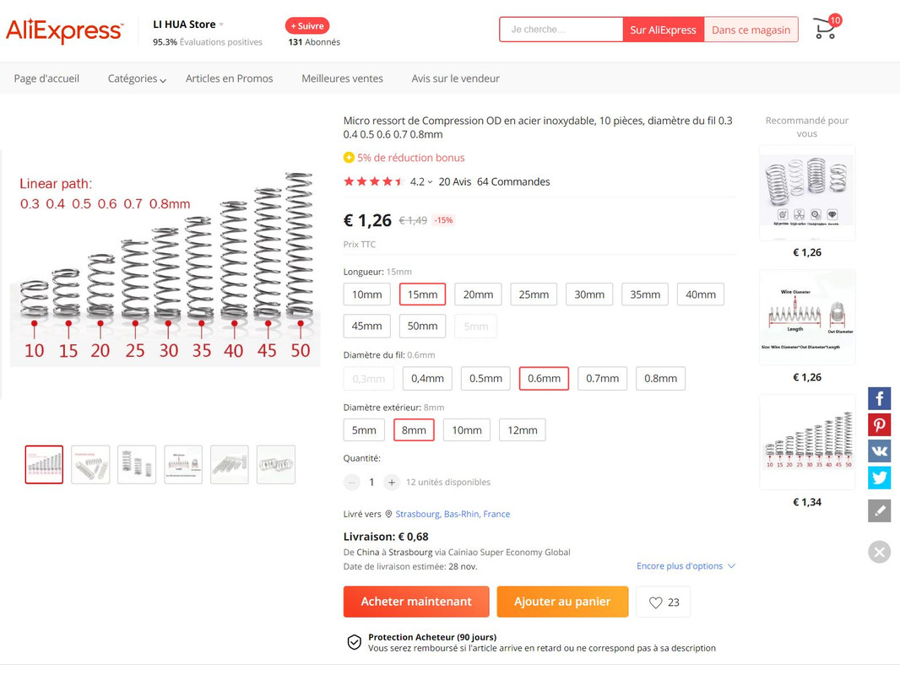Share product on Twitter
Image resolution: width=900 pixels, height=675 pixels.
[879, 478]
